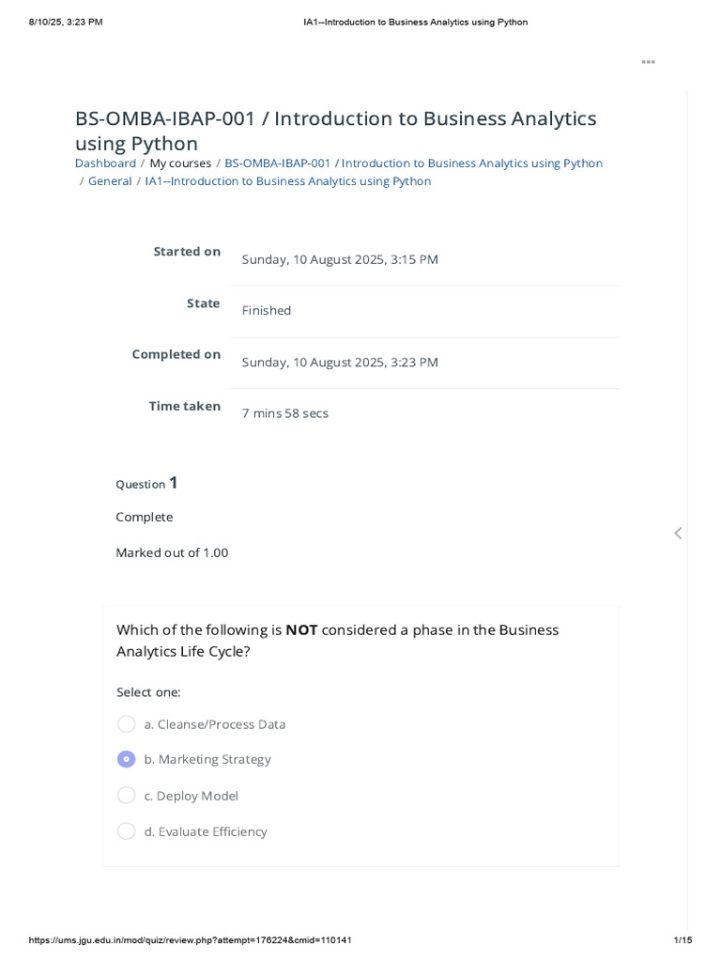Click the quiz review URL in footer

pyautogui.click(x=191, y=940)
